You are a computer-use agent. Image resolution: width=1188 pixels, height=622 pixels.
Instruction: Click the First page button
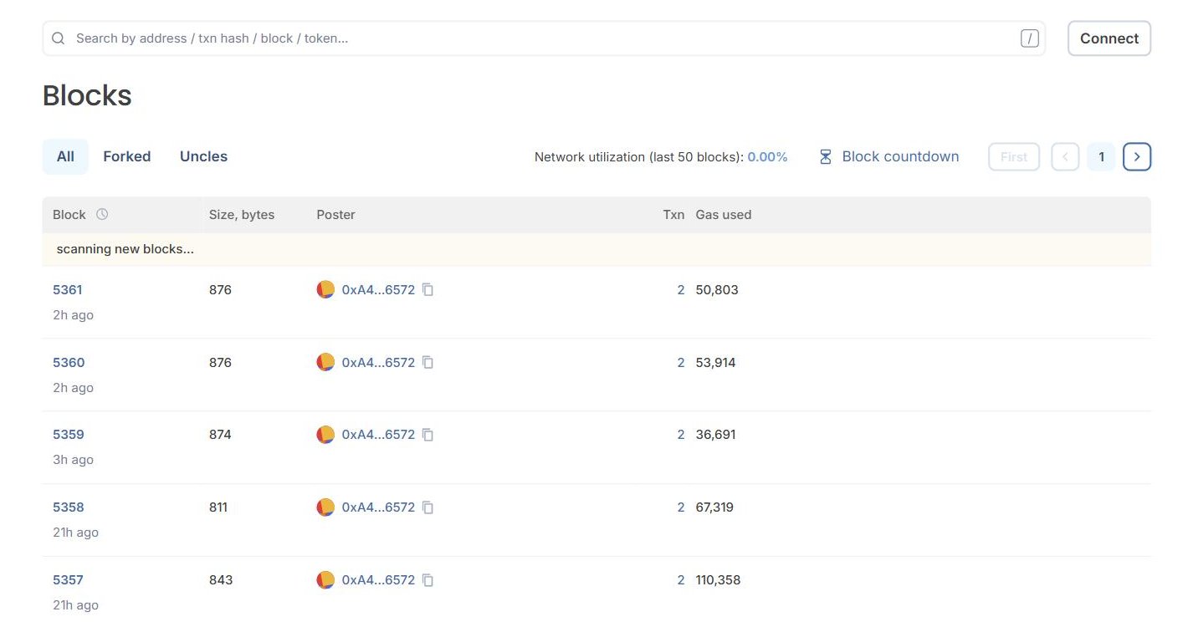(x=1014, y=156)
